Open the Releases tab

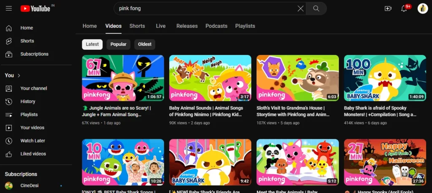(187, 26)
